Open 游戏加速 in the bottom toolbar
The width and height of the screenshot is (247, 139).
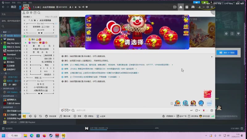click(204, 116)
